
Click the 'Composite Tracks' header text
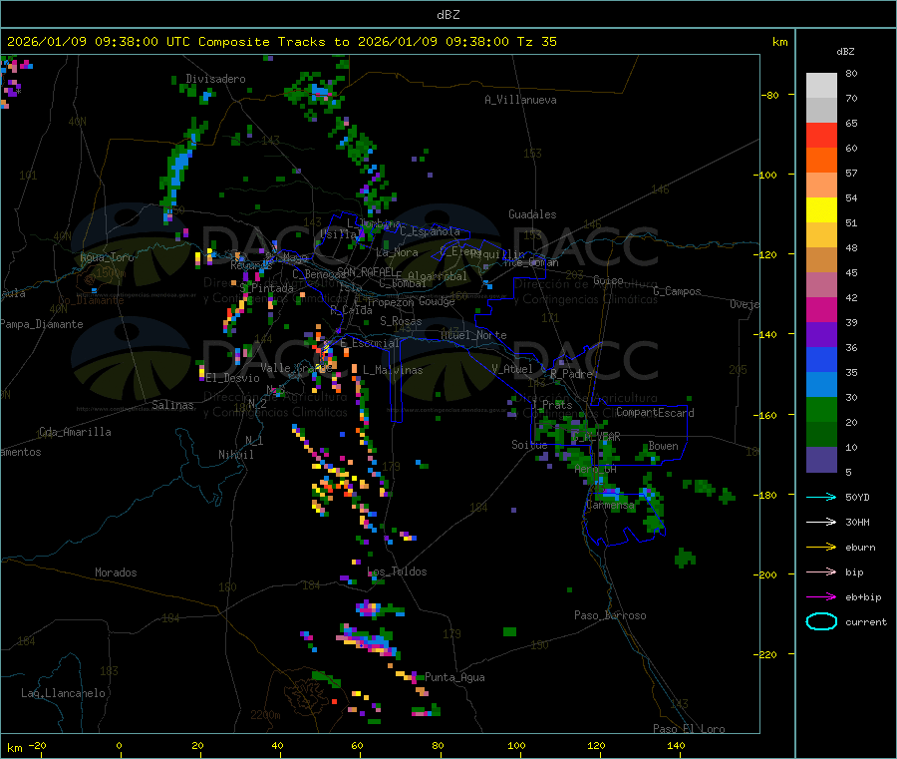pyautogui.click(x=262, y=42)
